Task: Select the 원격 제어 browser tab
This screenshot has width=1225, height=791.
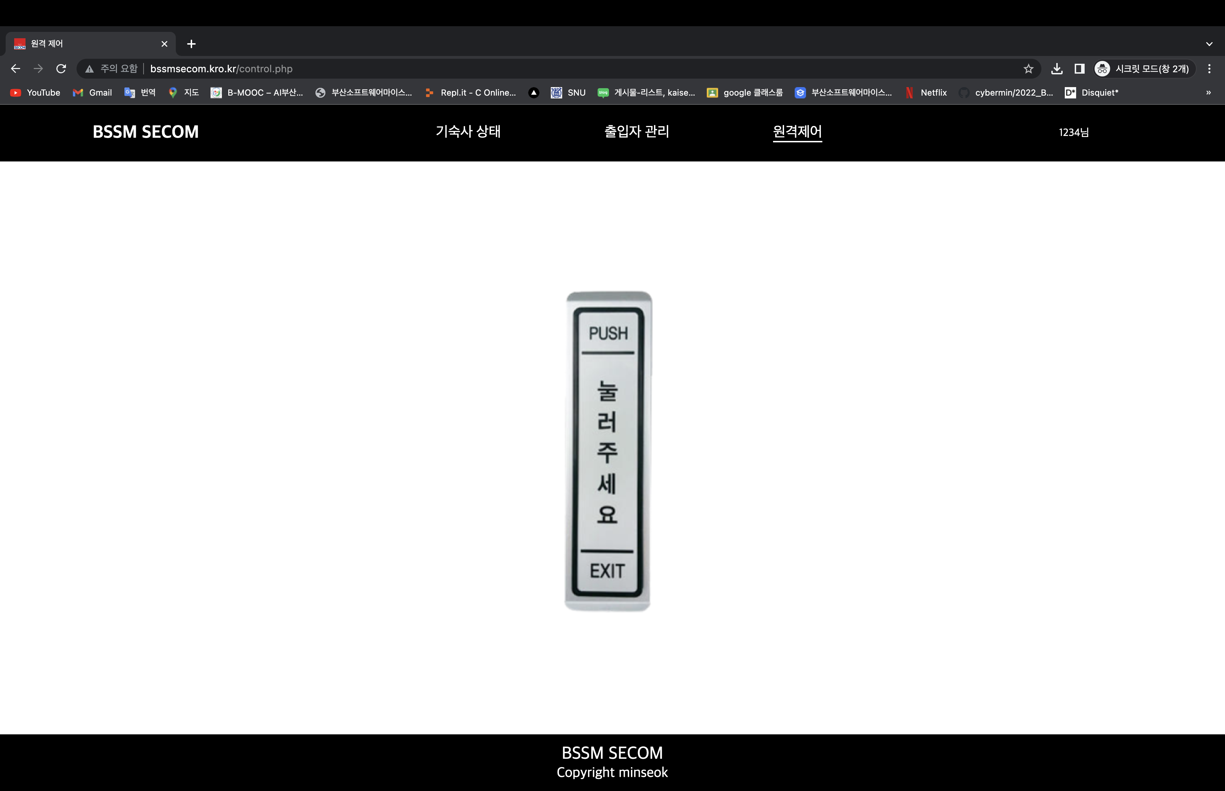Action: click(90, 44)
